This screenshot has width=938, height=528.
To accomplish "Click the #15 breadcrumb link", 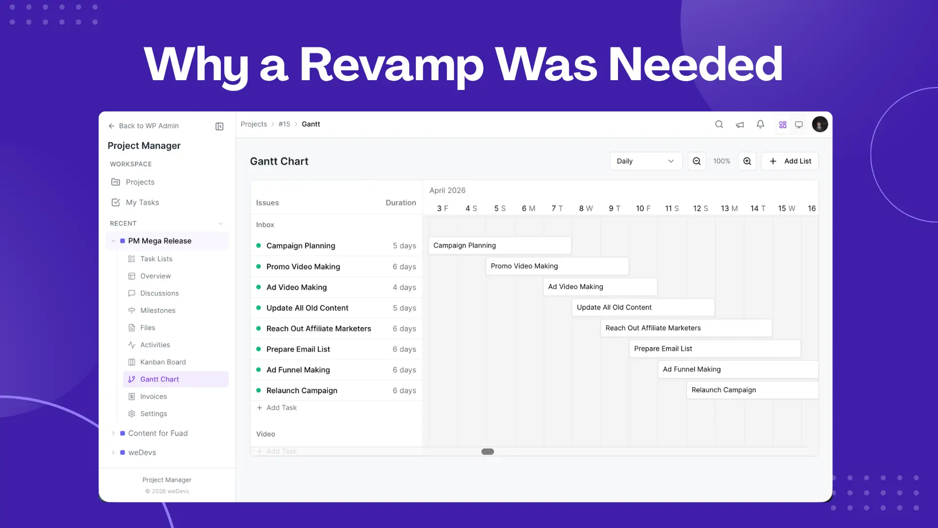I will (284, 124).
